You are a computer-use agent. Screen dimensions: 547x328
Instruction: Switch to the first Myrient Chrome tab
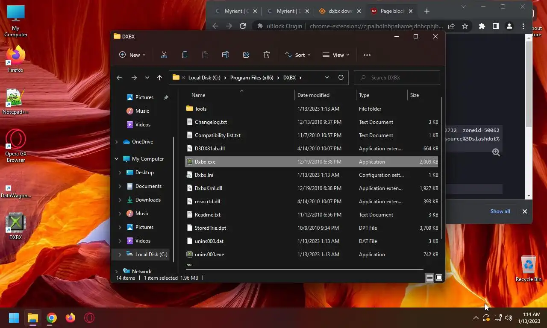point(236,11)
